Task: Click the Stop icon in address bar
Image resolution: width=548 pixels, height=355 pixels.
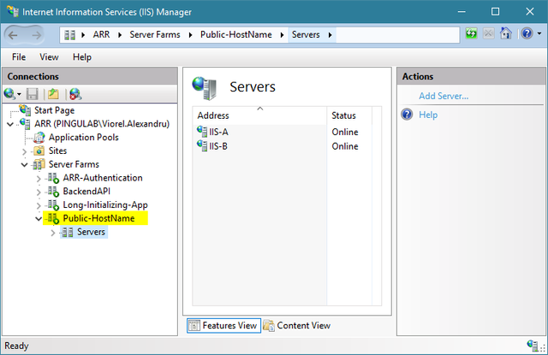Action: 489,34
